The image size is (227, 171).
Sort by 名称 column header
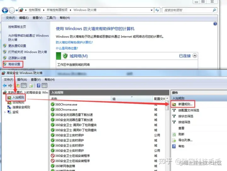81,99
